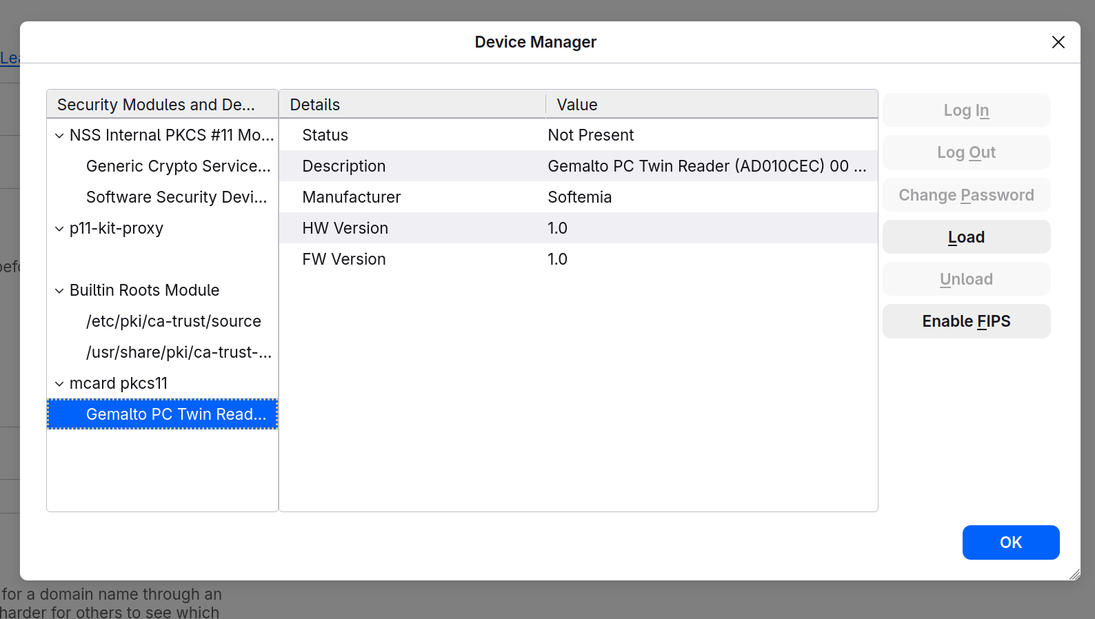Click the Value column header

712,105
